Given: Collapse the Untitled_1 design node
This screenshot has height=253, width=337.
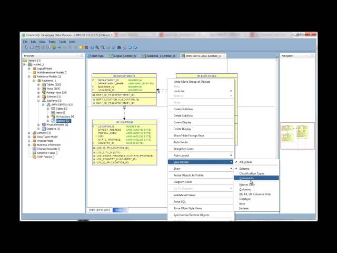Looking at the screenshot, I should coord(25,64).
